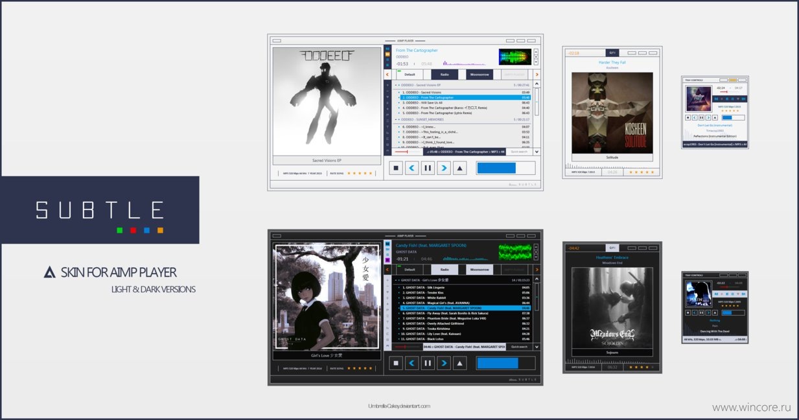Switch to Moonsorrow tab in dark player
This screenshot has width=799, height=420.
coord(480,270)
